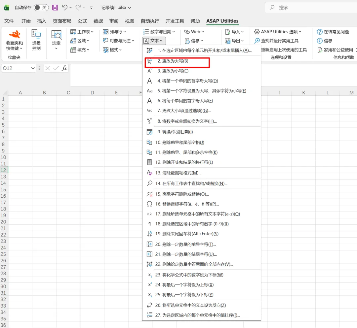357x328 pixels.
Task: Toggle the AutoSave switch
Action: point(41,8)
